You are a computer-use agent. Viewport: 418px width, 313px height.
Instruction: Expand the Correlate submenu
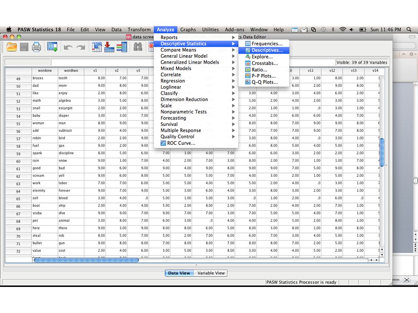pos(196,75)
